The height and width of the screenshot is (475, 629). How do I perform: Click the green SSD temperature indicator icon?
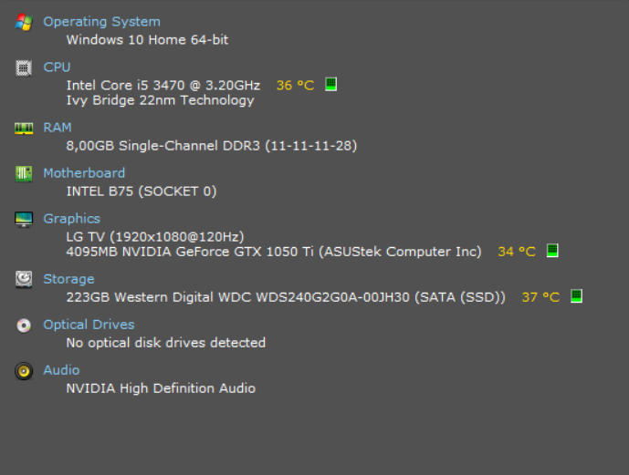(576, 296)
